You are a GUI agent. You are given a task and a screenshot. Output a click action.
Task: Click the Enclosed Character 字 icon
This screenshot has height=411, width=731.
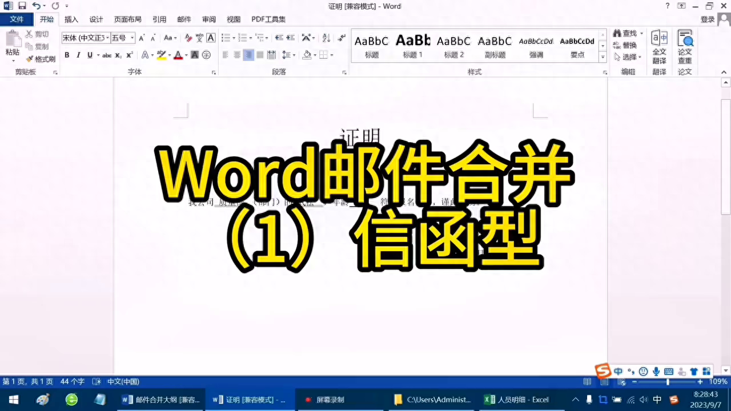pos(206,55)
